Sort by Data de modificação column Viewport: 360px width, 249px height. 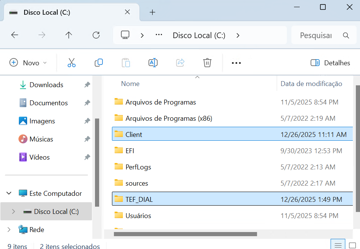point(311,84)
